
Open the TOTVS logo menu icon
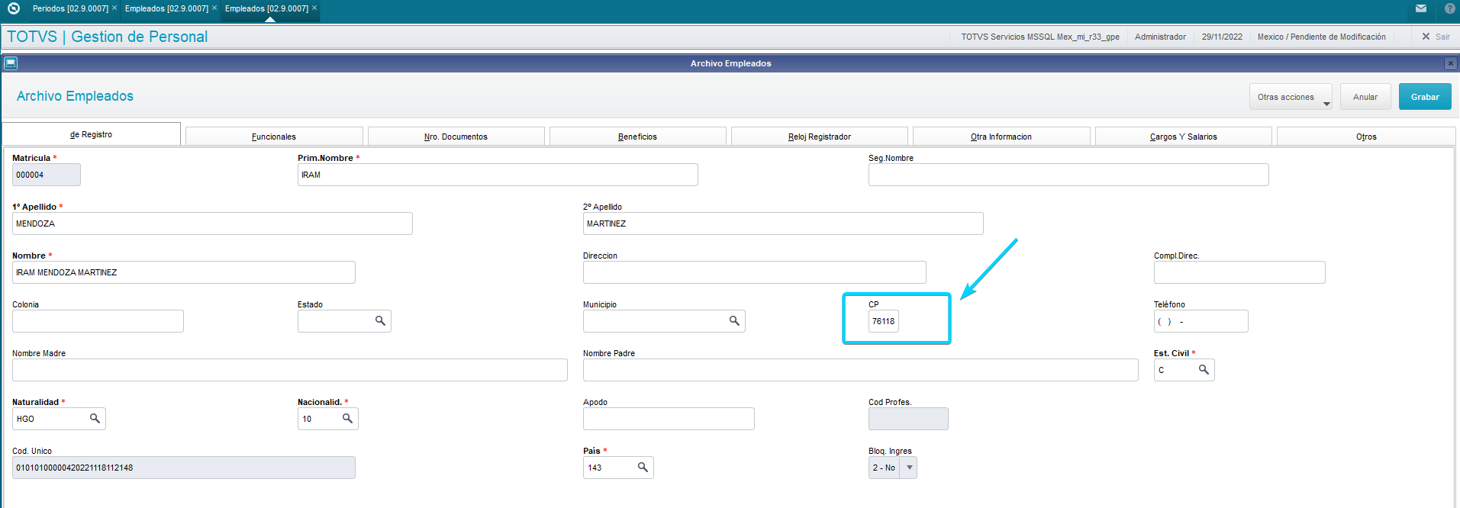point(13,8)
